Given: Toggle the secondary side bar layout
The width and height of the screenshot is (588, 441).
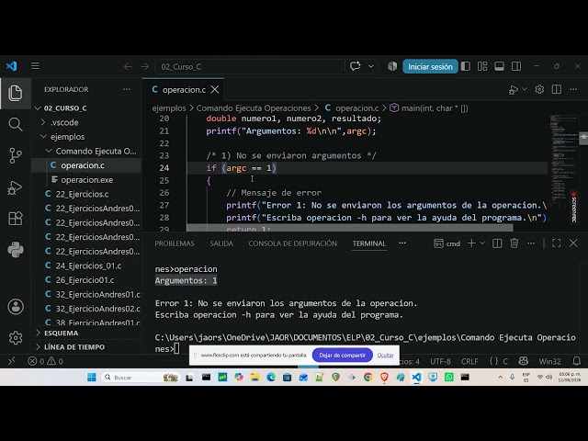Looking at the screenshot, I should tap(516, 66).
